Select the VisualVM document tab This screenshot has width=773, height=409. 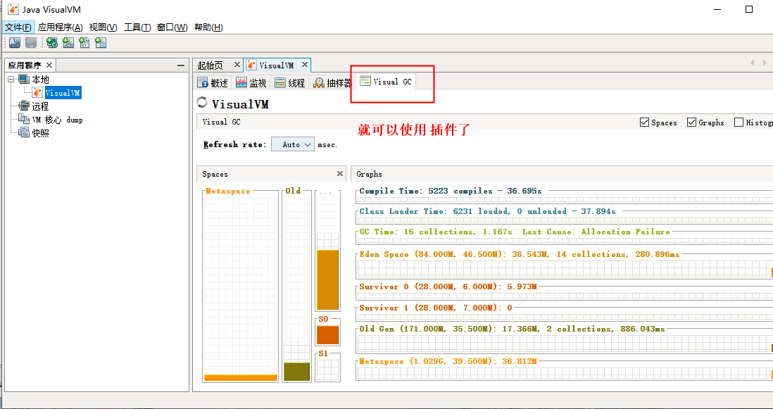(x=277, y=65)
